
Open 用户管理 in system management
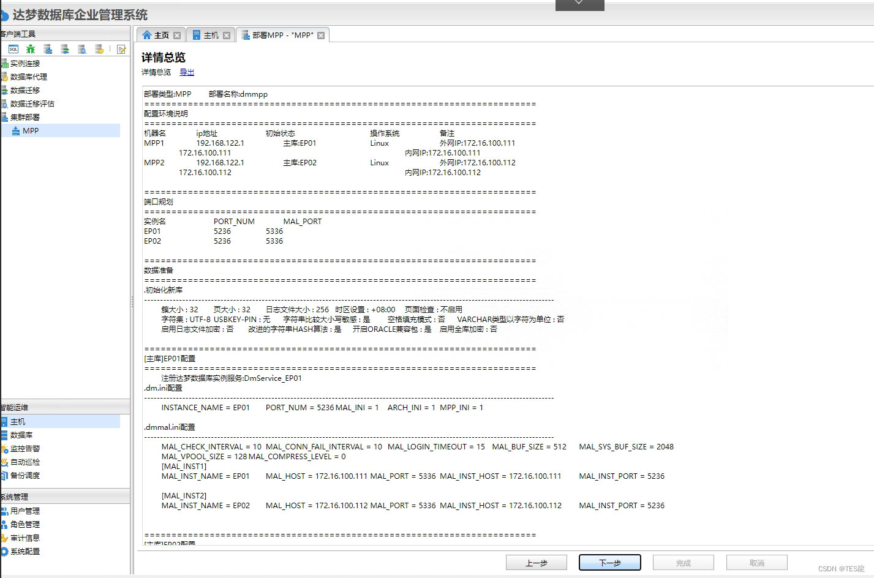click(25, 511)
